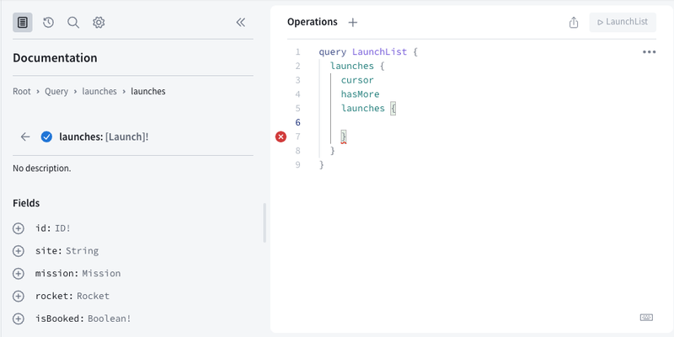Click the red error marker on line 7
Screen dimensions: 674x337
tap(281, 136)
